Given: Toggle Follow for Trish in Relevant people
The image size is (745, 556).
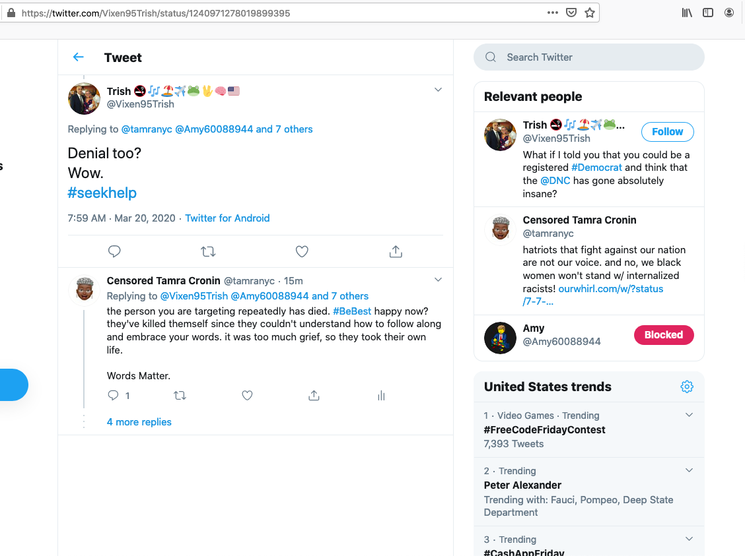Looking at the screenshot, I should coord(667,132).
